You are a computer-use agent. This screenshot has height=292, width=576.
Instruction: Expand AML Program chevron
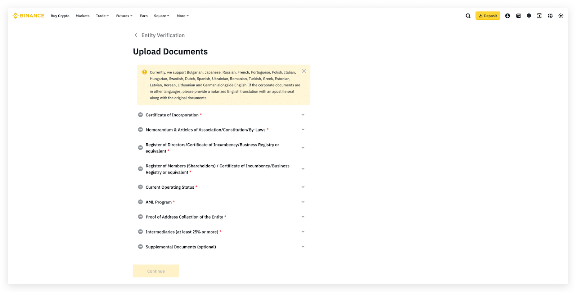[x=303, y=202]
